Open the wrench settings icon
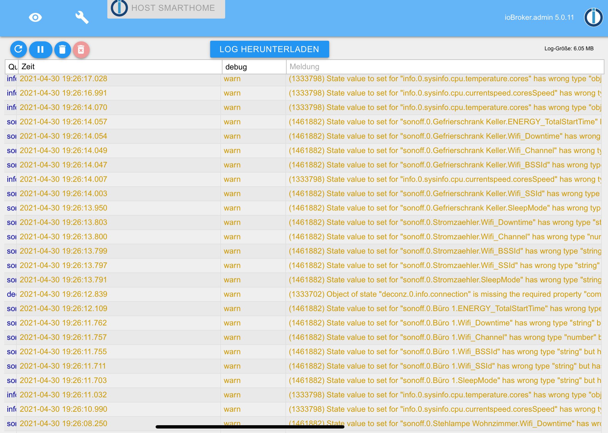Screen dimensions: 608x433 (82, 17)
